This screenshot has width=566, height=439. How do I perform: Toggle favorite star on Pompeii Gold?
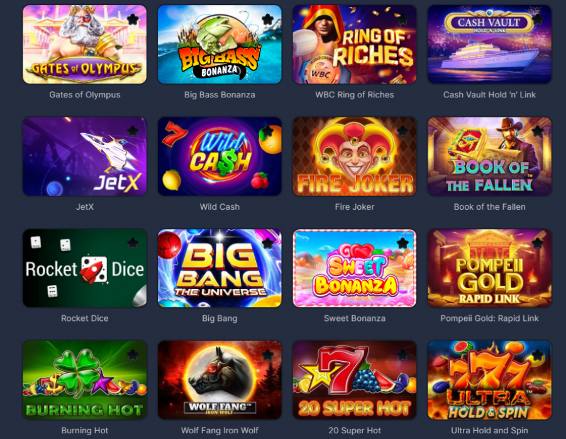(538, 243)
